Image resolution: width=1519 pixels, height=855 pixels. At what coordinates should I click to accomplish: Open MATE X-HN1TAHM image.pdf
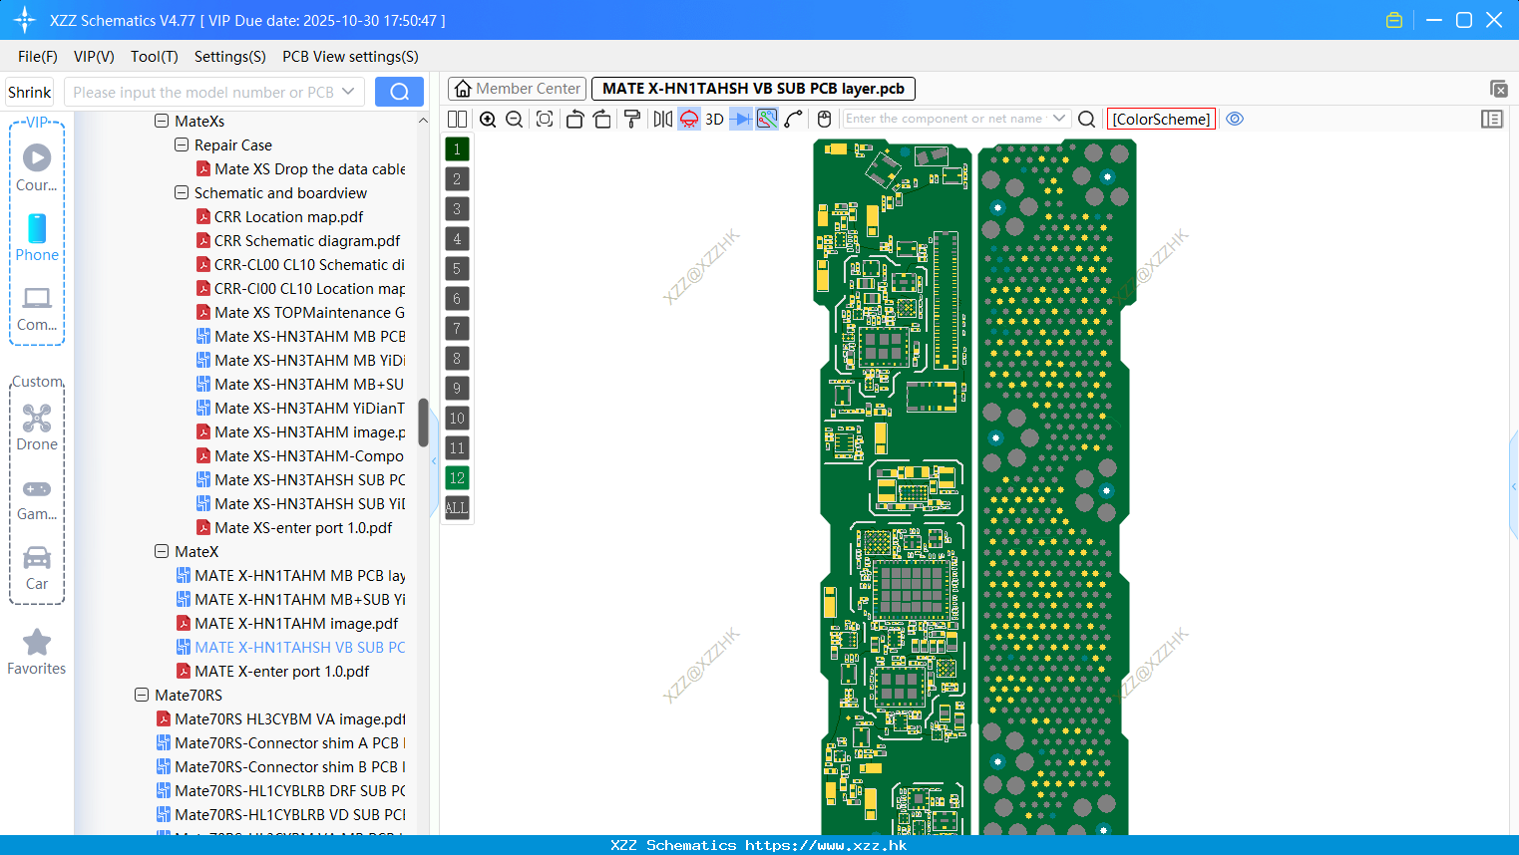coord(287,623)
